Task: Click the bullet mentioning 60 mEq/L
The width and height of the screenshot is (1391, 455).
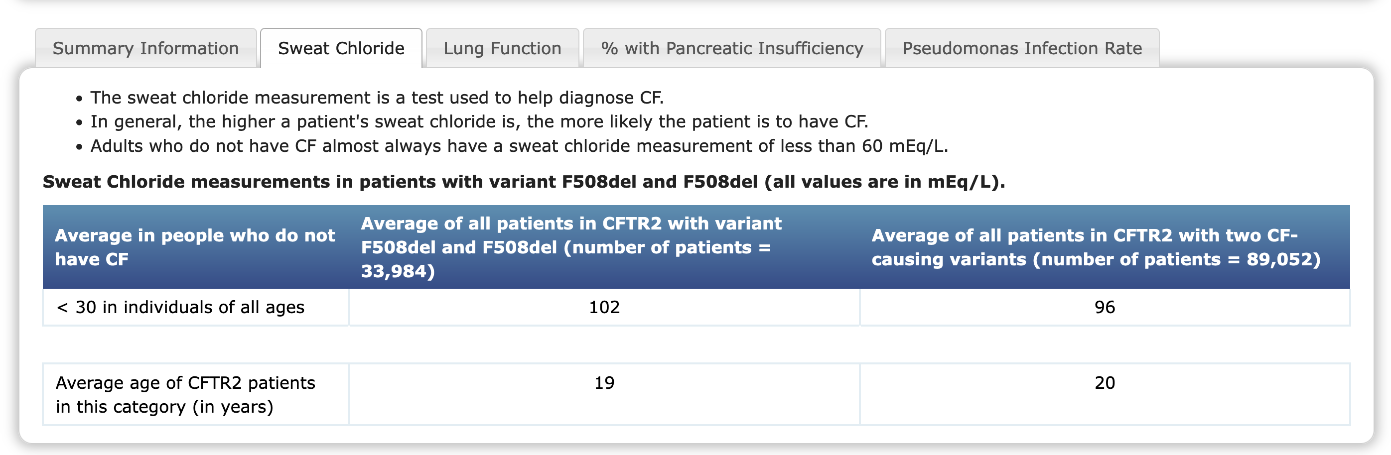Action: [519, 146]
